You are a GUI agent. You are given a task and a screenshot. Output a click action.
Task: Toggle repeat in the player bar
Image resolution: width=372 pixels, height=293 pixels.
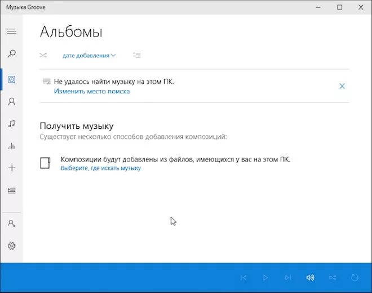click(355, 277)
